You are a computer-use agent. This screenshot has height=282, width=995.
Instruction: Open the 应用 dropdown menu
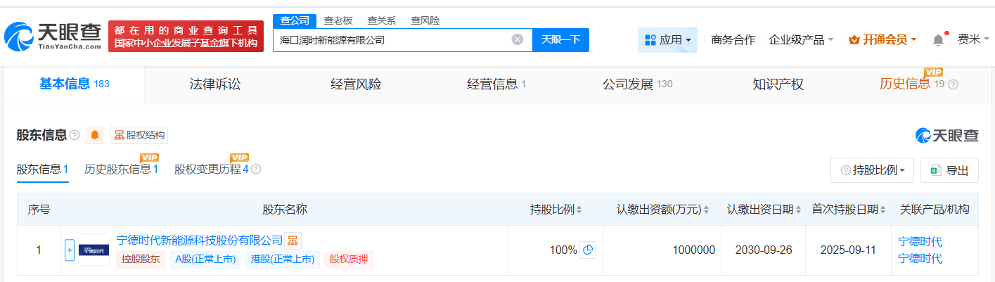[667, 40]
